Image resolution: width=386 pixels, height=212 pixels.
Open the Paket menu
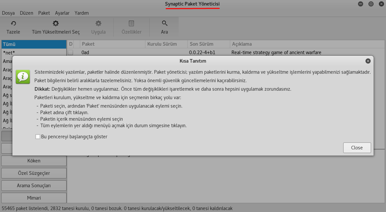44,13
